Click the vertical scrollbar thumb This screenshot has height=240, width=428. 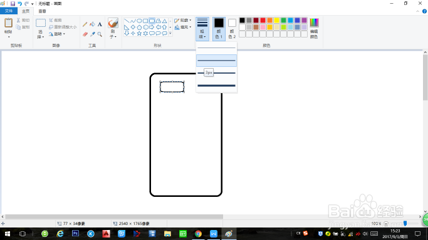pyautogui.click(x=425, y=77)
